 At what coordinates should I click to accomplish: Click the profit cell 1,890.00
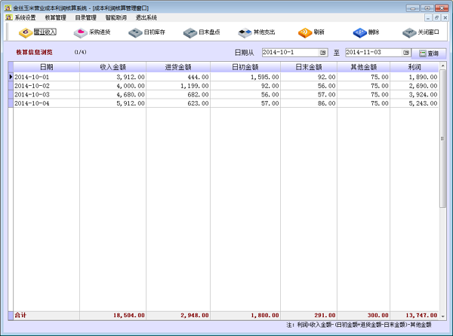click(x=414, y=77)
